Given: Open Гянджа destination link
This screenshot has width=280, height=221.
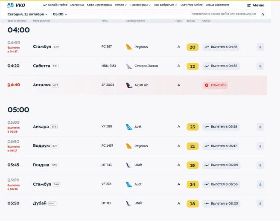Looking at the screenshot, I should [x=41, y=165].
